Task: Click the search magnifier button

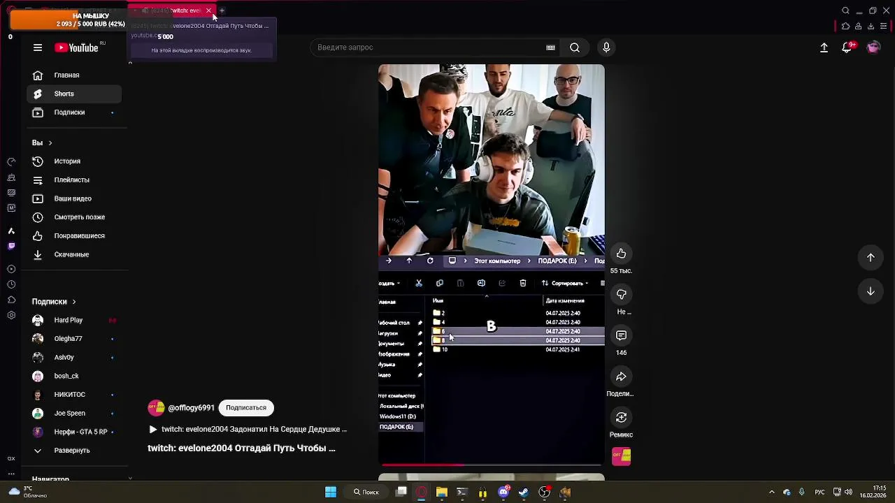Action: coord(575,48)
